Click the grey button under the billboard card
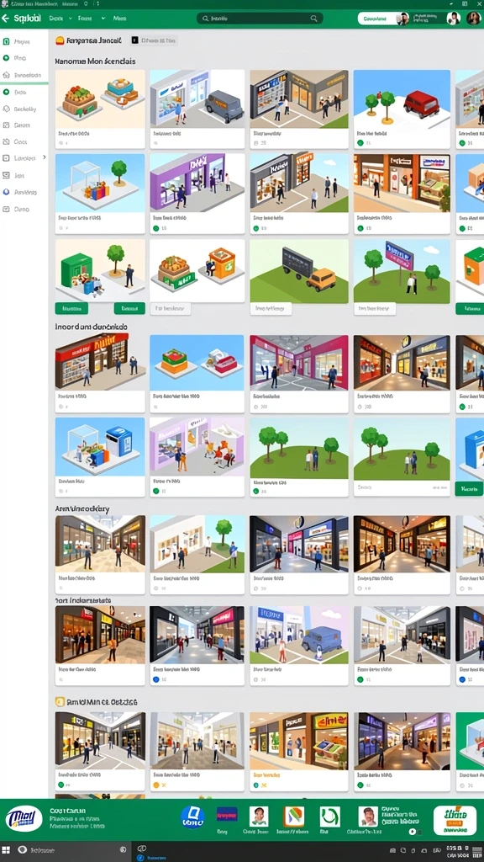The image size is (484, 862). (x=375, y=308)
